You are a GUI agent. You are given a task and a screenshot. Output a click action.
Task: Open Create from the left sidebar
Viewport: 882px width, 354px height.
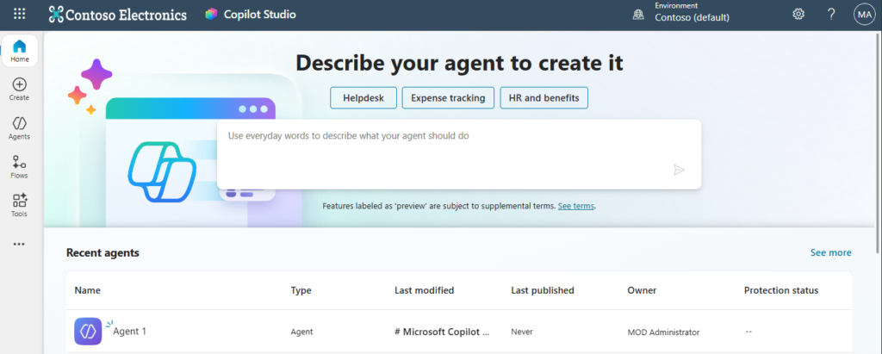20,89
